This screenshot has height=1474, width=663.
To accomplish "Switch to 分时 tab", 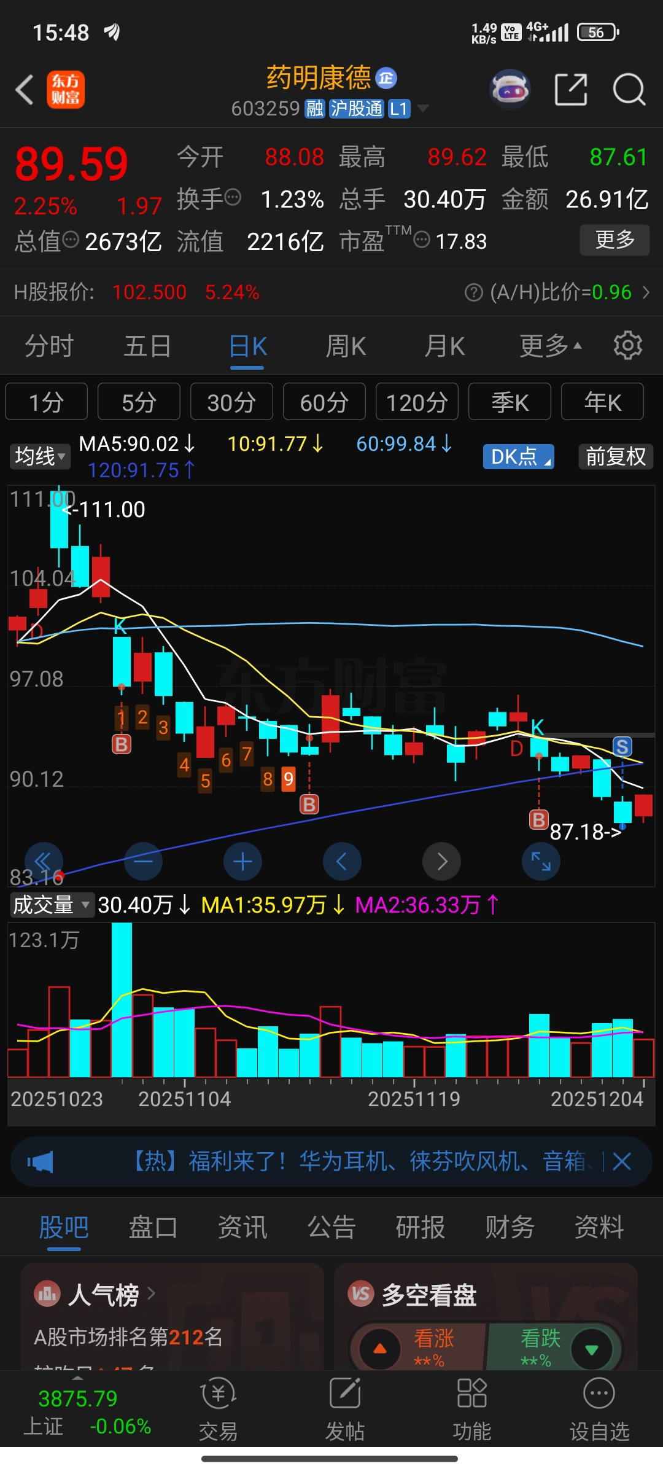I will tap(49, 346).
